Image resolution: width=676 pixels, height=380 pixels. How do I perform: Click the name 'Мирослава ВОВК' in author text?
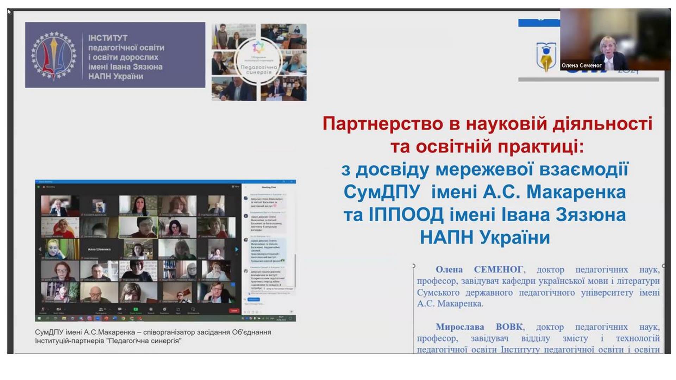point(480,327)
